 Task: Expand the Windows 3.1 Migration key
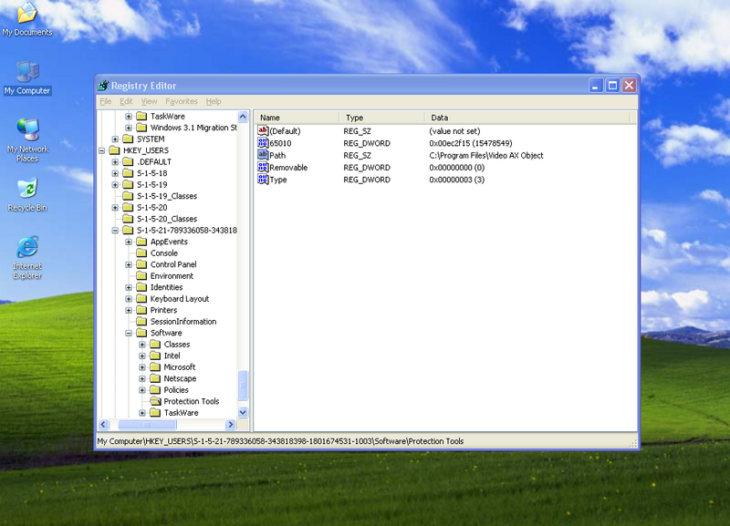point(129,128)
